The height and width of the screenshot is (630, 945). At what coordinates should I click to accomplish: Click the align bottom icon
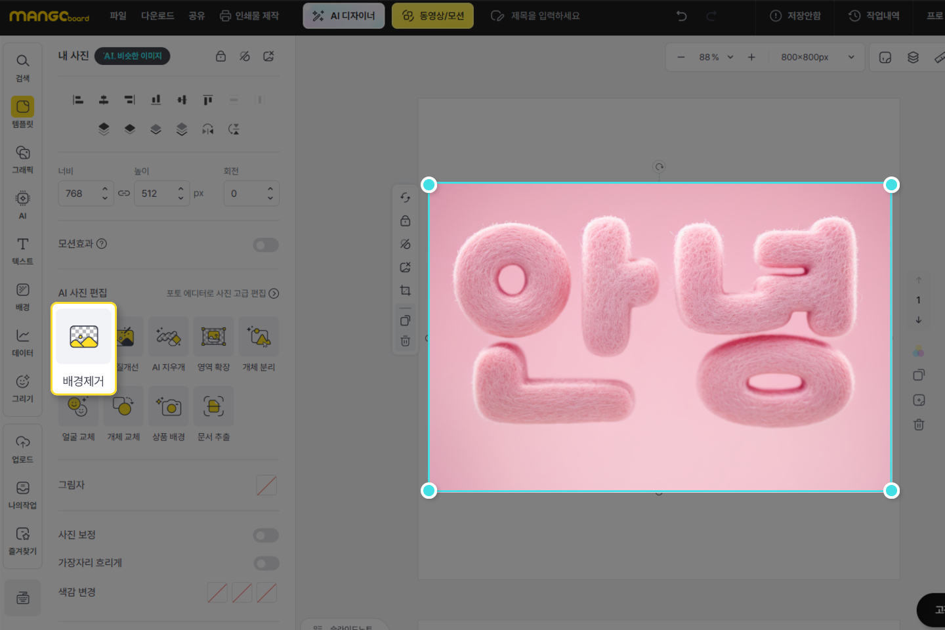click(156, 100)
